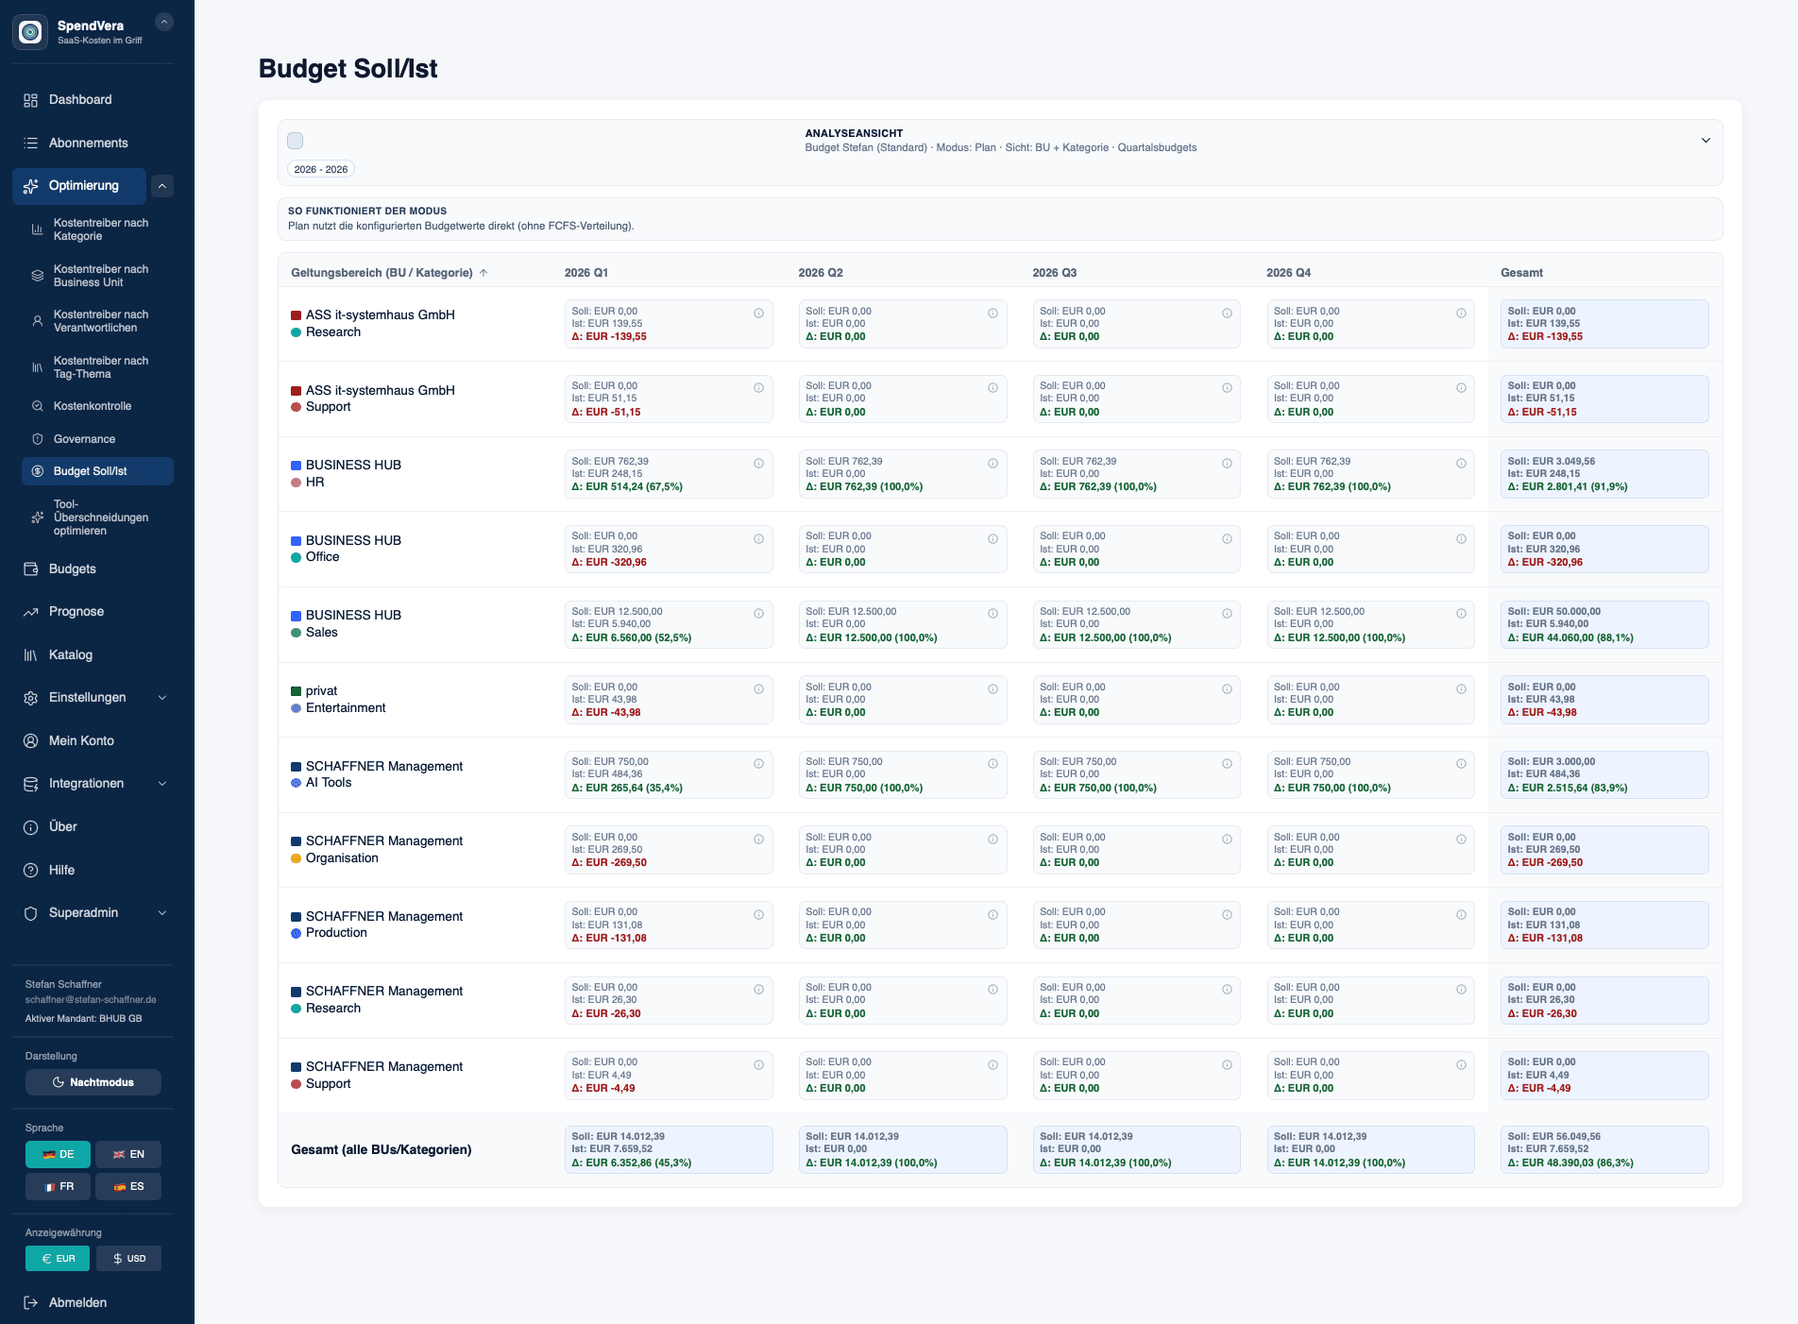Click the Dashboard grid icon
The width and height of the screenshot is (1798, 1324).
click(x=30, y=100)
